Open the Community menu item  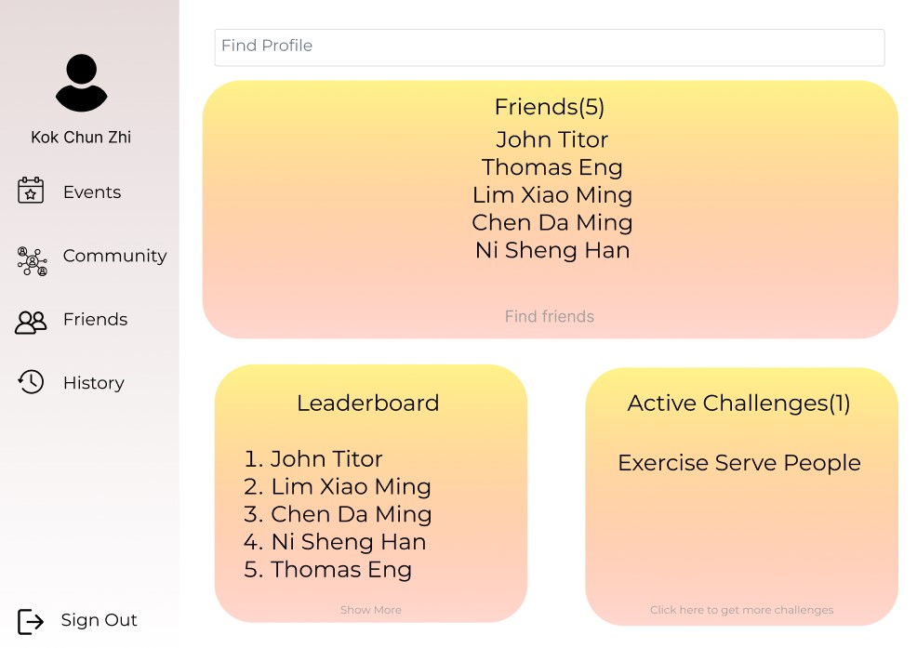[x=114, y=256]
